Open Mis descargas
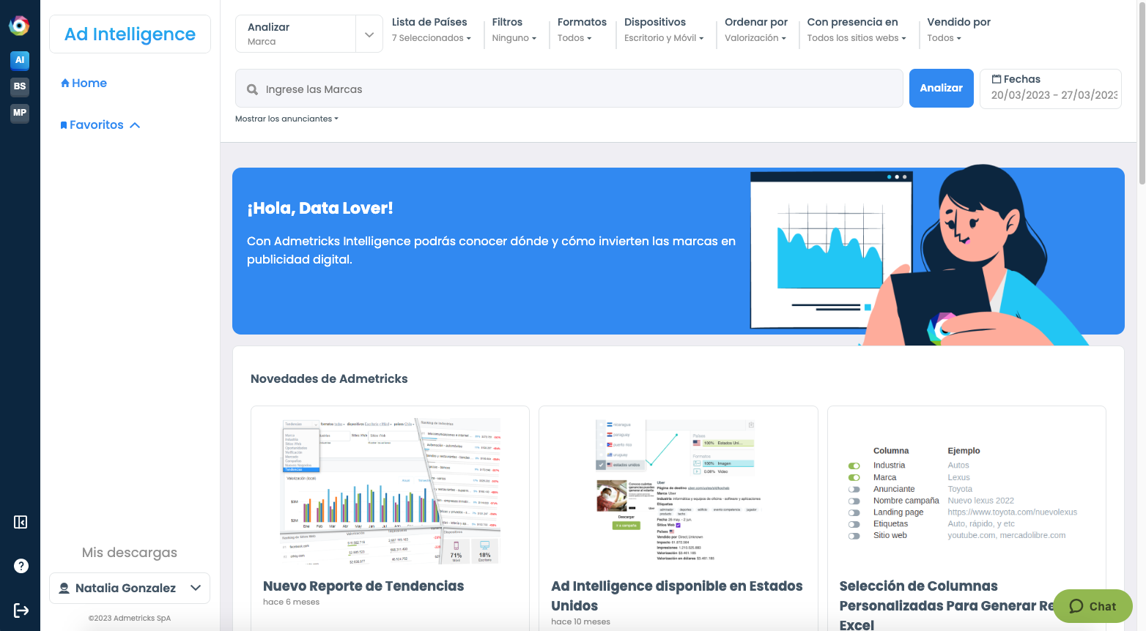Screen dimensions: 1146x631 tap(130, 553)
